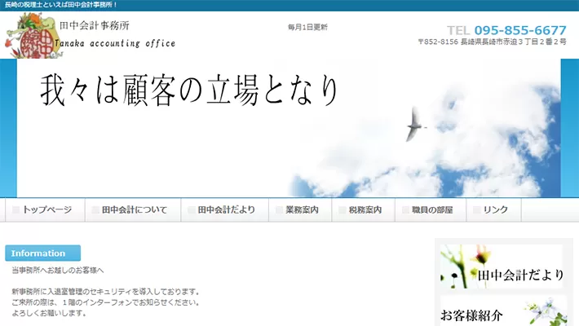The image size is (579, 326).
Task: Open the お客様紹介 sidebar banner
Action: [502, 311]
